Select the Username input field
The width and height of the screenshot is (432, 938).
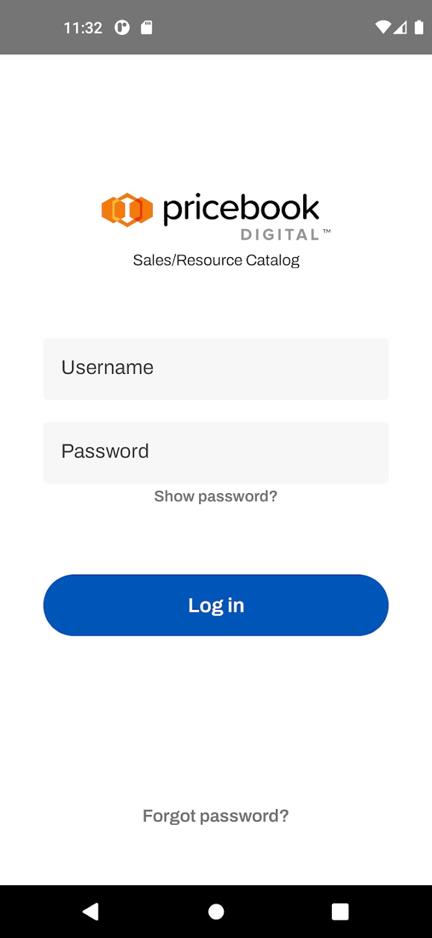tap(215, 368)
